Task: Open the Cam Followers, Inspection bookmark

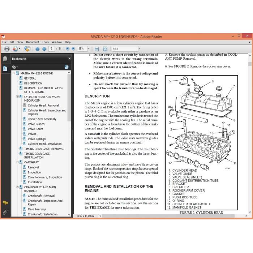Action: click(x=45, y=177)
